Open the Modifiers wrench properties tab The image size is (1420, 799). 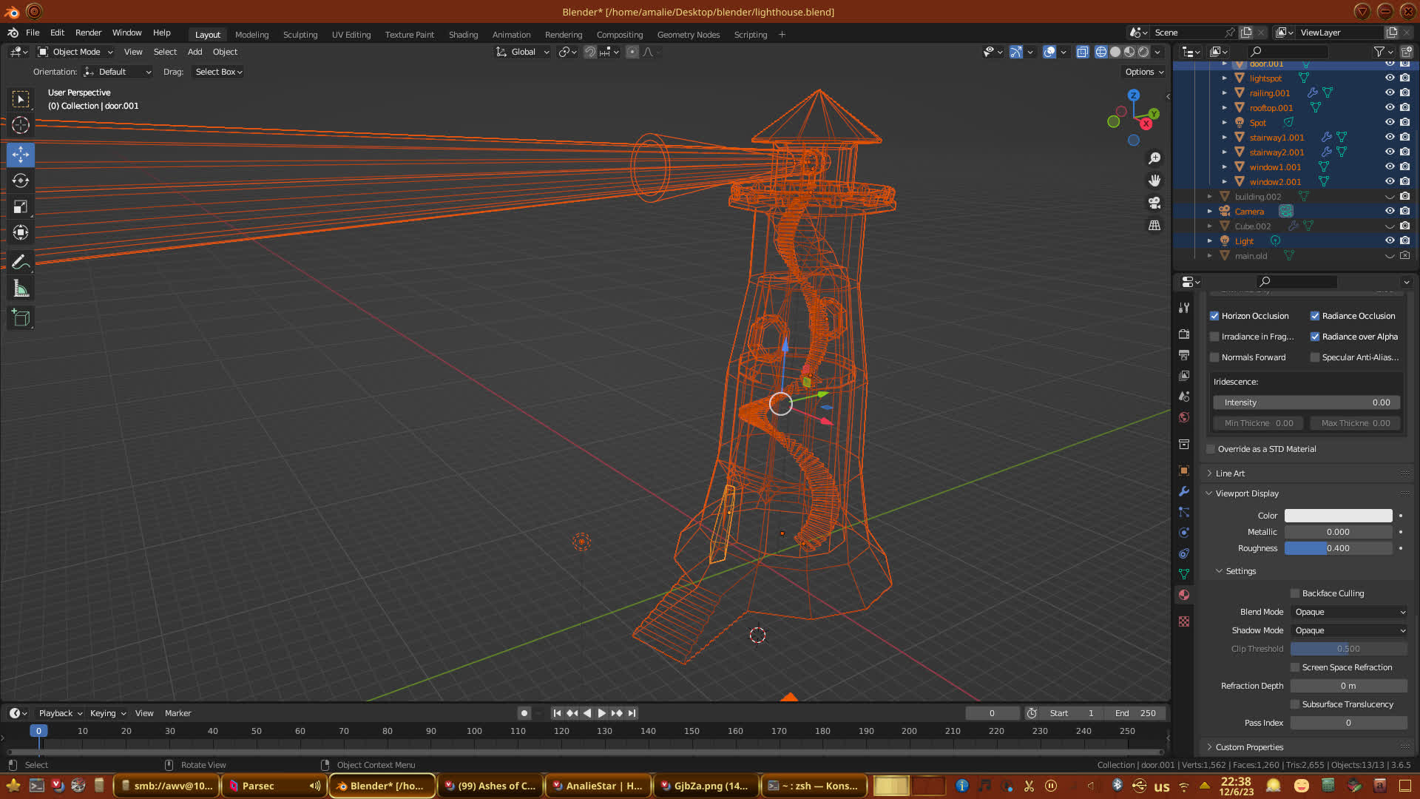pyautogui.click(x=1184, y=491)
